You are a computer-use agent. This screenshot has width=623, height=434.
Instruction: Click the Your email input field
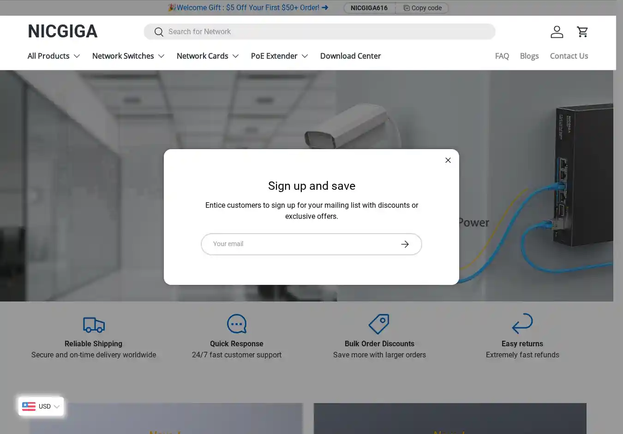[300, 244]
